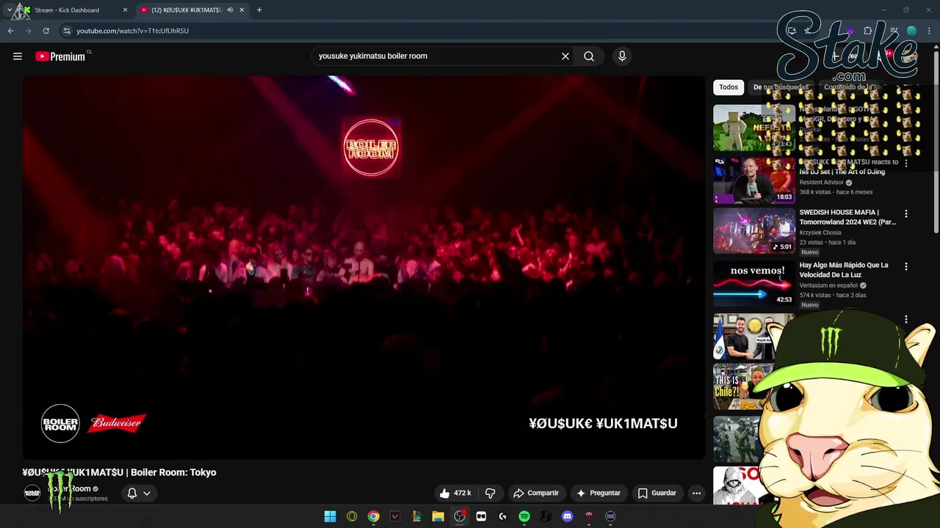The image size is (940, 528).
Task: Visit Krzysiek Chosia channel name
Action: tap(820, 232)
